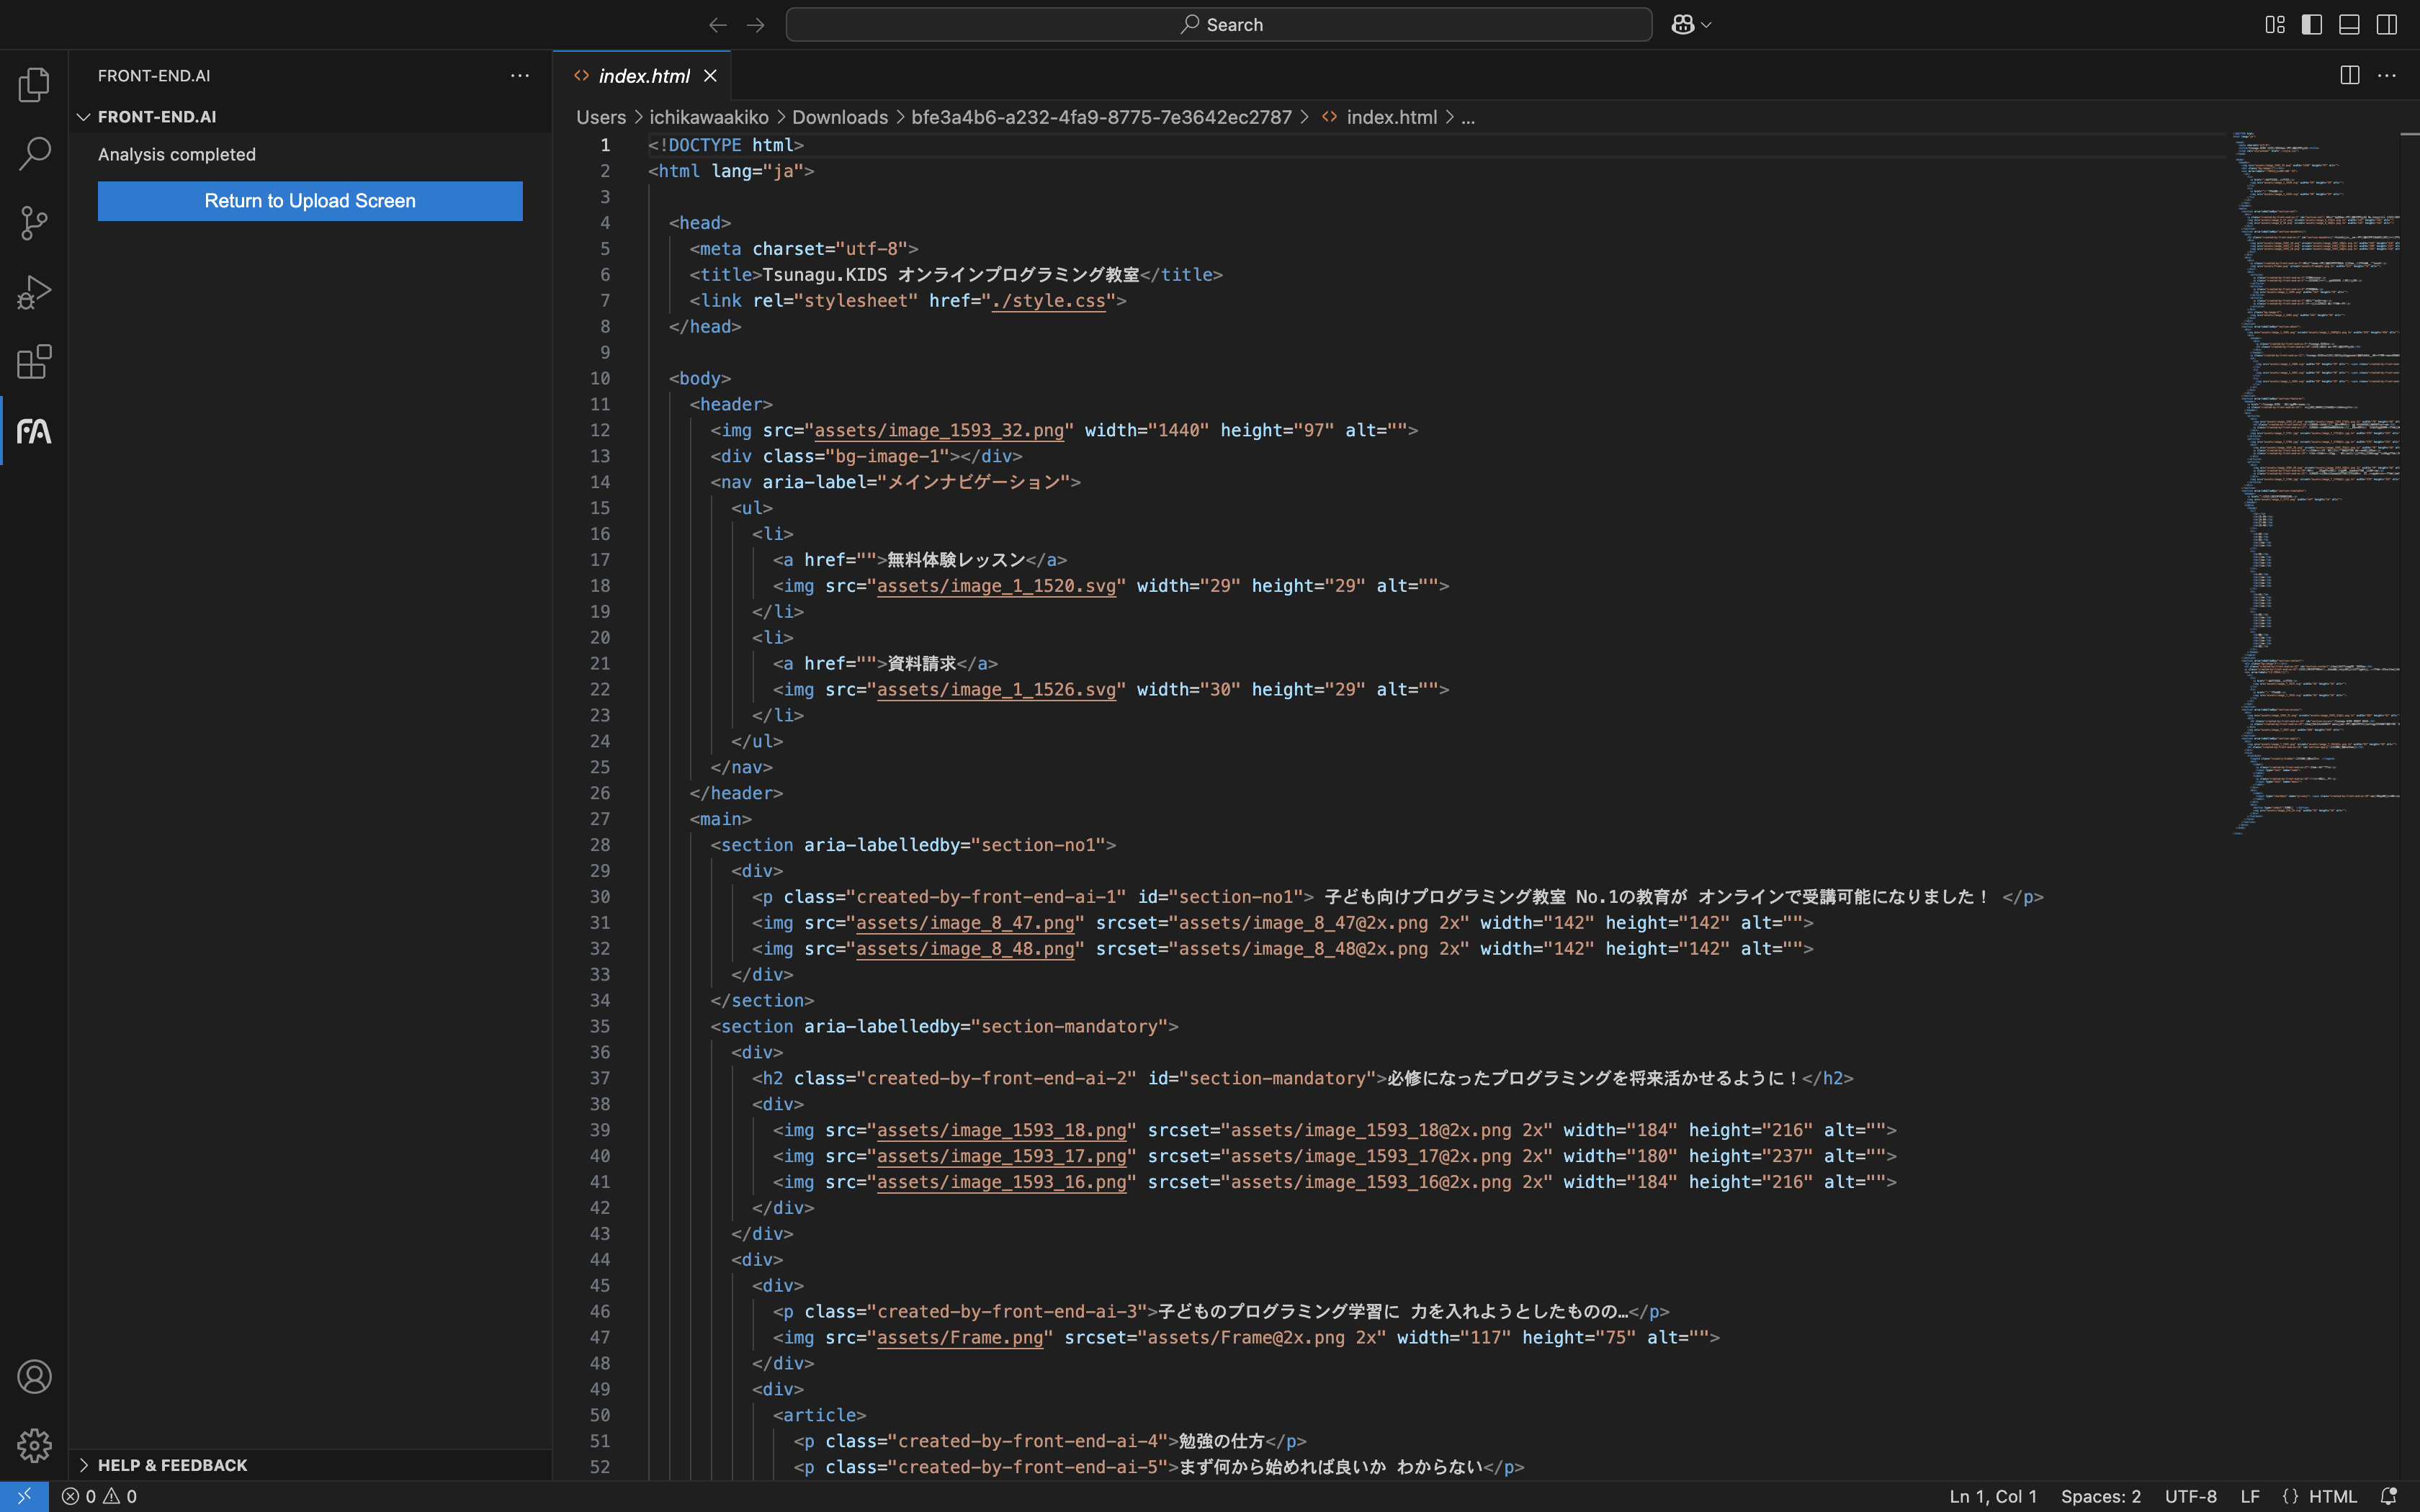Click the command center Search field
This screenshot has height=1512, width=2420.
[x=1218, y=25]
